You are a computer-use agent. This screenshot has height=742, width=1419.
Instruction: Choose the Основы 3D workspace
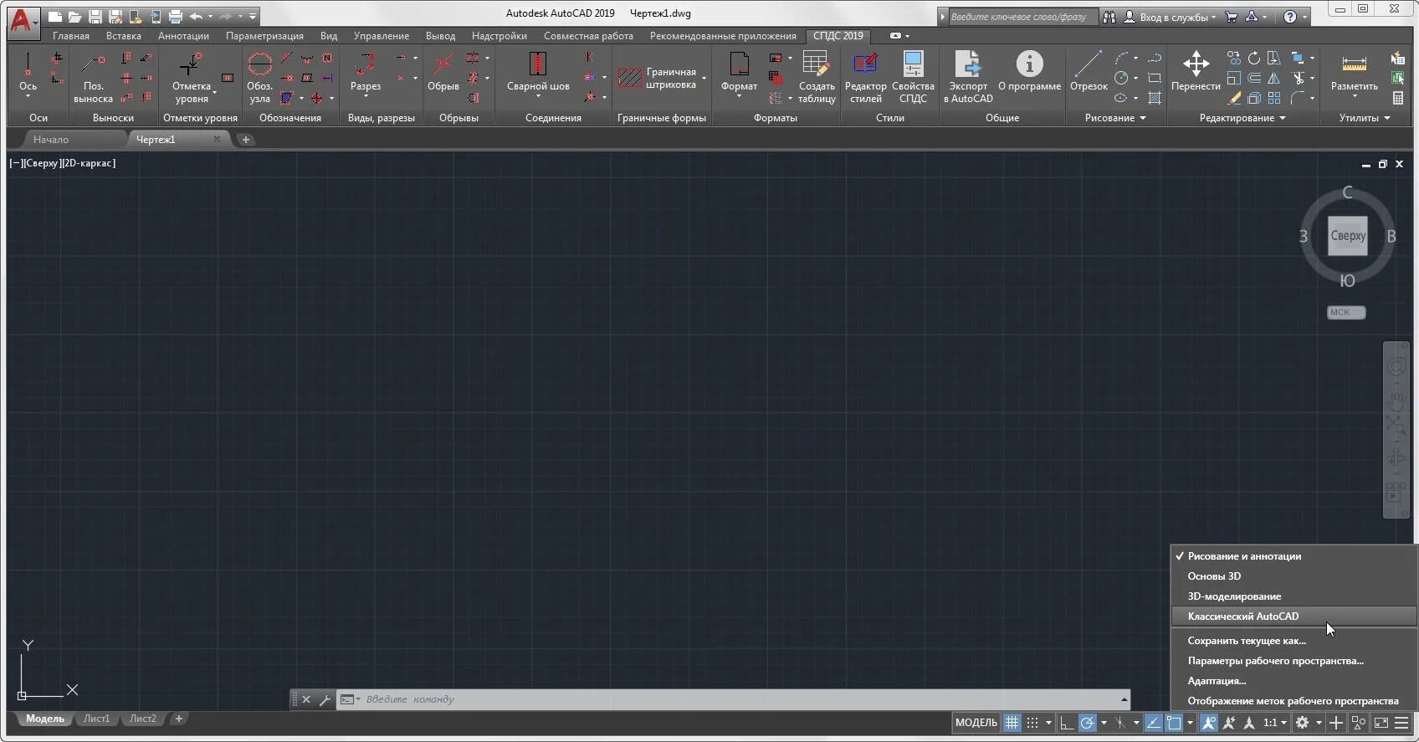tap(1293, 576)
